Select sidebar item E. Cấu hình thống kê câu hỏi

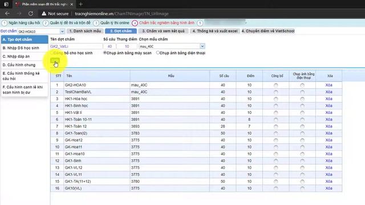point(25,76)
